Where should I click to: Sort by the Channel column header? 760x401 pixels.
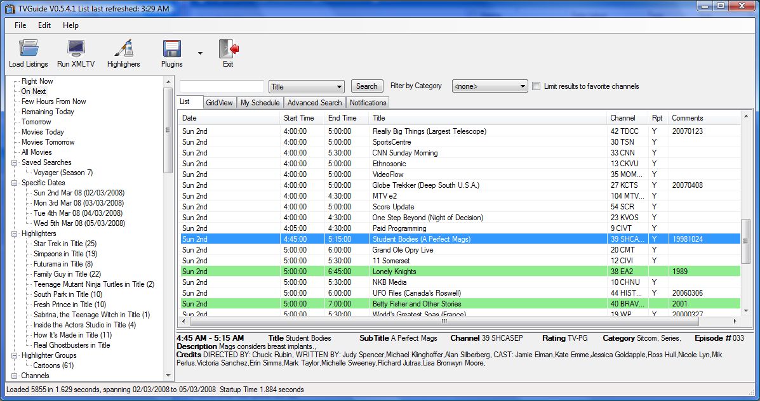pos(627,118)
